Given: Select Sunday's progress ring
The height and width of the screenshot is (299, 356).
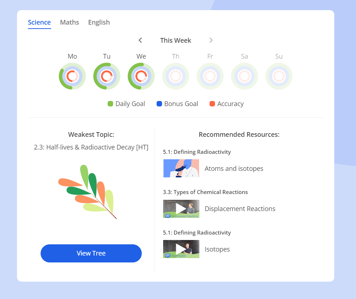Looking at the screenshot, I should click(279, 76).
